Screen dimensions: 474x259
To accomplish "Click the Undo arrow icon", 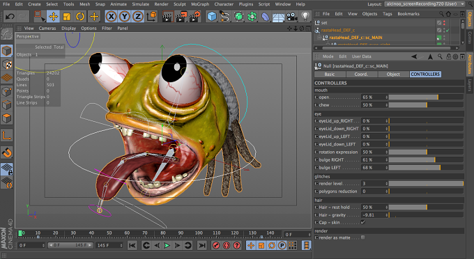I will point(10,16).
